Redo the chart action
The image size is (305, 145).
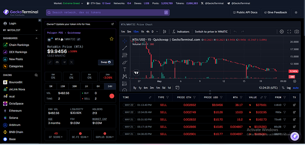242,32
